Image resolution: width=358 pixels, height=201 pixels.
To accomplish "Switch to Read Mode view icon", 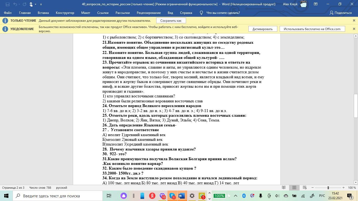I will coord(284,188).
